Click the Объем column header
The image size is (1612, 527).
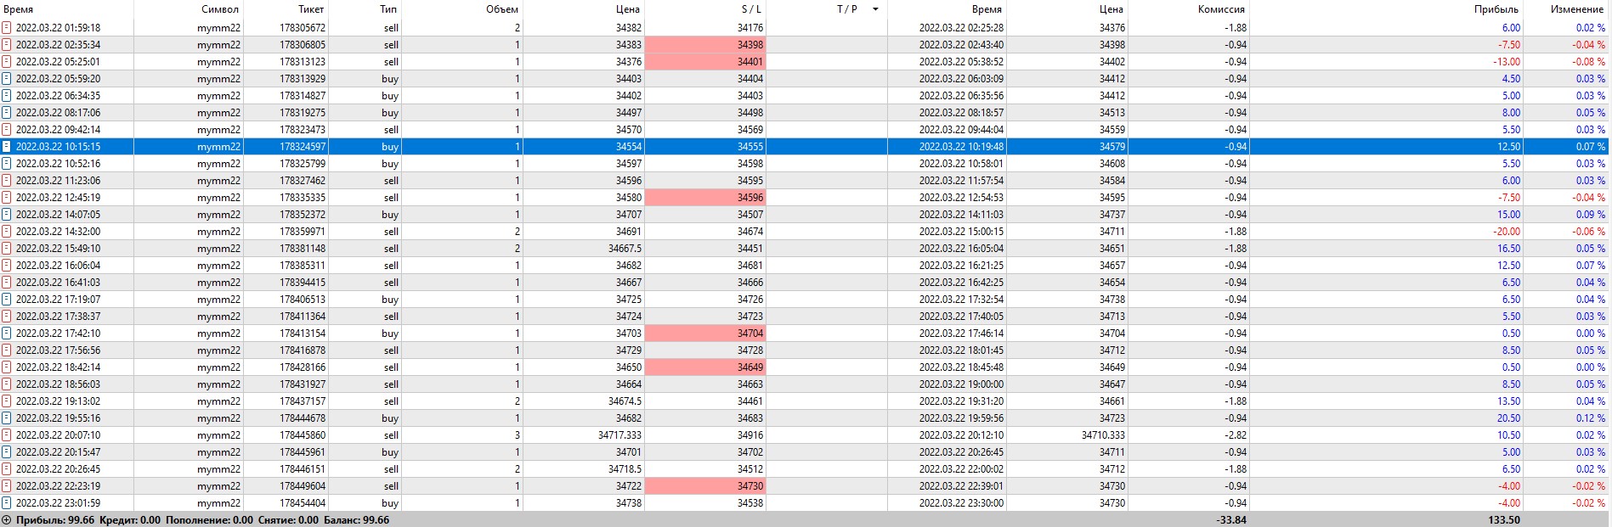tap(501, 9)
